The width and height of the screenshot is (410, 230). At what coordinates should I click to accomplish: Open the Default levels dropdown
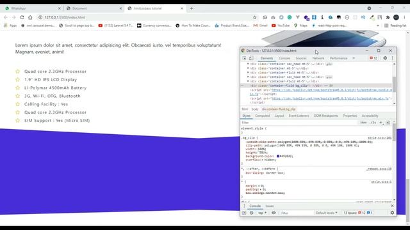tap(326, 213)
